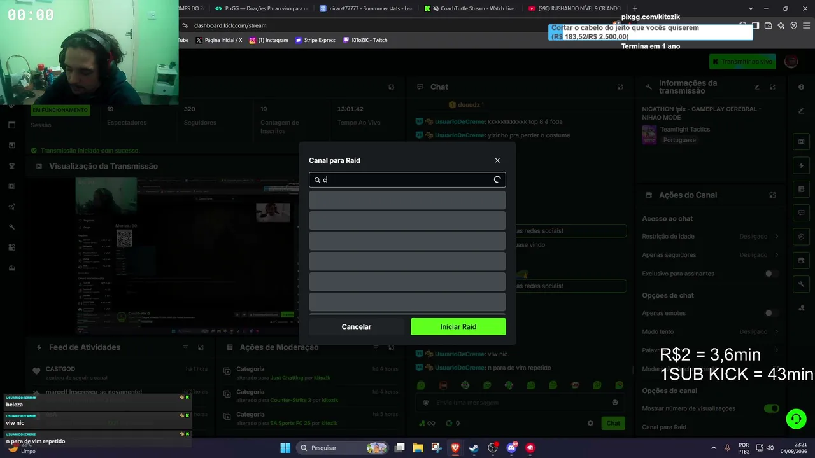815x458 pixels.
Task: Click the Transmitir ao vivo button
Action: (743, 61)
